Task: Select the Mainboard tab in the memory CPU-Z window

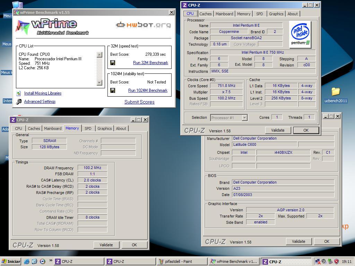Action: (53, 128)
